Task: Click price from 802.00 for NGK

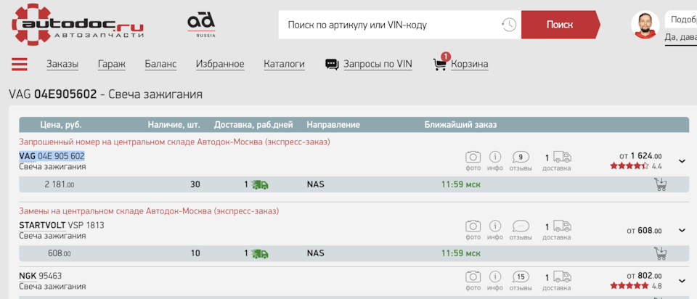Action: pos(644,276)
